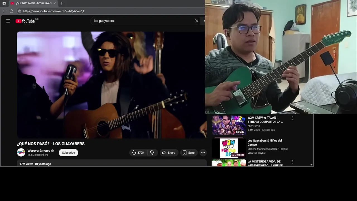Reload the page with the refresh icon

click(11, 11)
